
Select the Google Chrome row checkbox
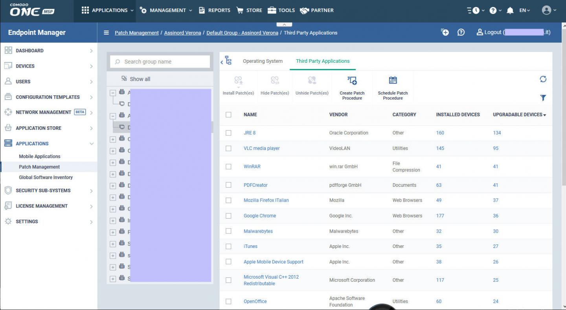228,216
